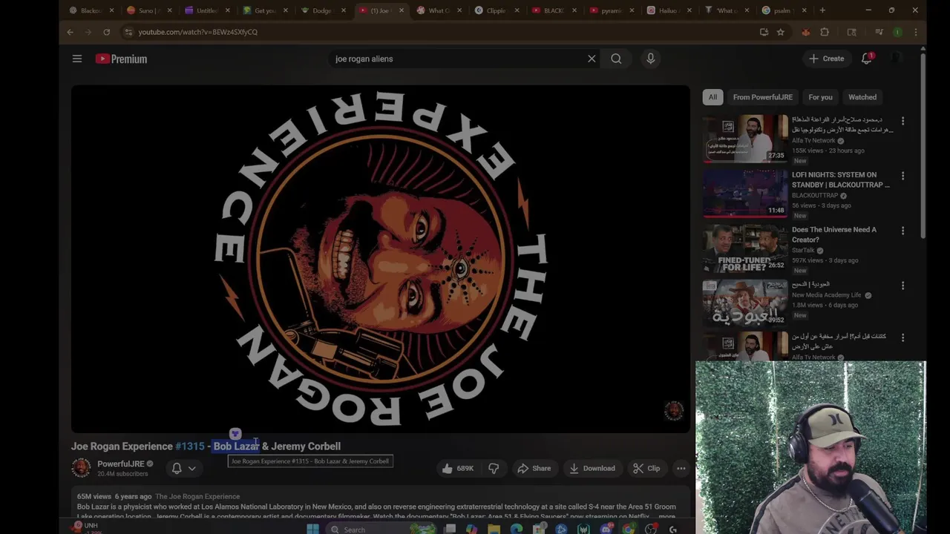Click the browser address bar URL

point(198,32)
